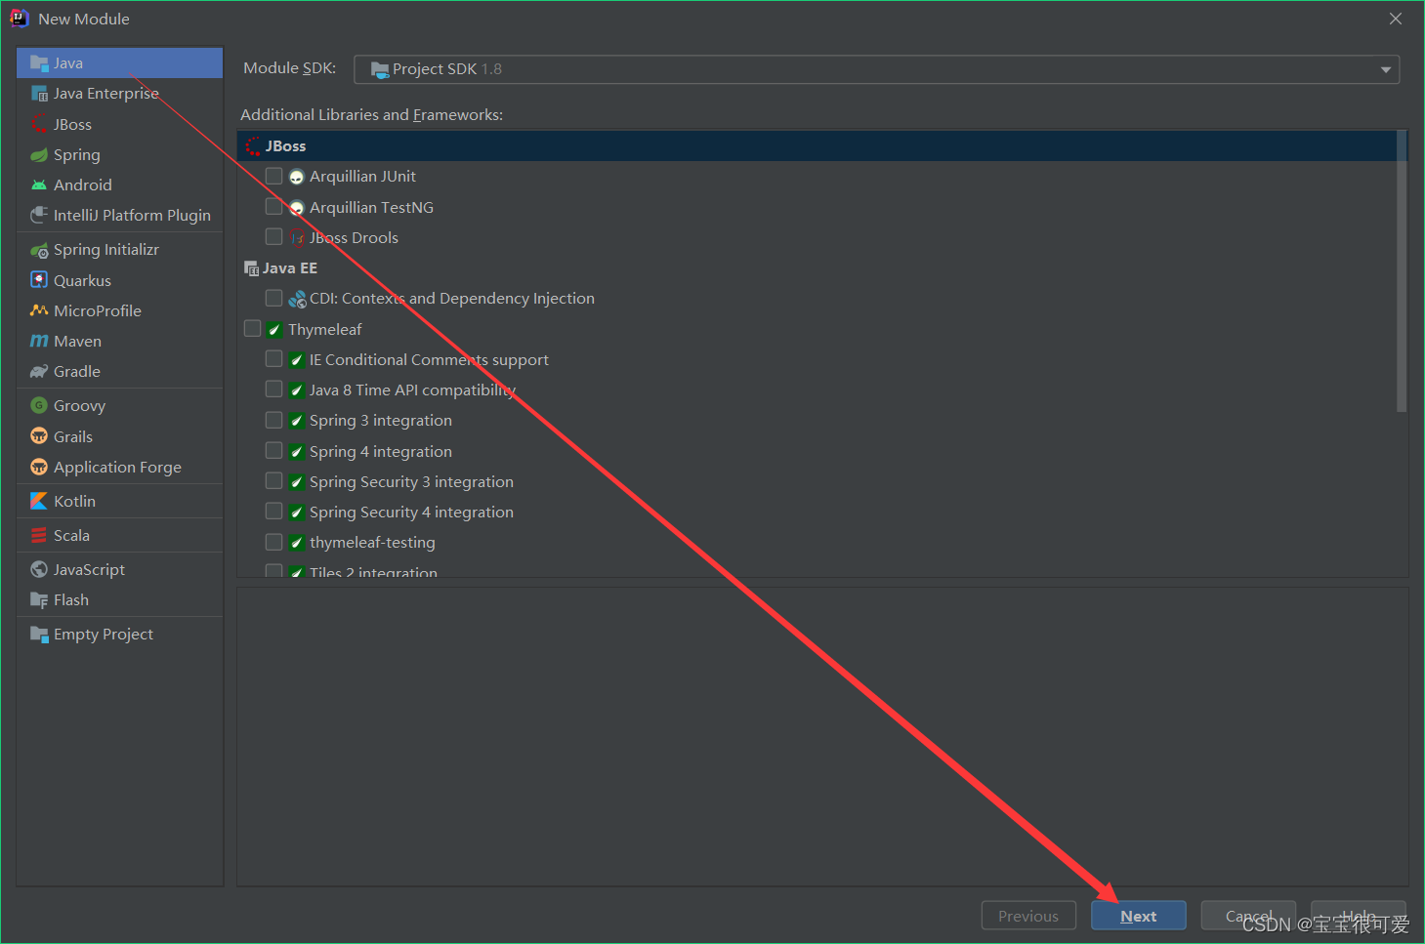Check the thymeleaf-testing checkbox

[274, 542]
